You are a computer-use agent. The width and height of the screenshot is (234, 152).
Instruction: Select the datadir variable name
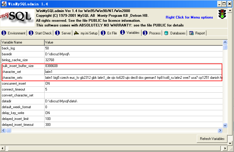6,101
